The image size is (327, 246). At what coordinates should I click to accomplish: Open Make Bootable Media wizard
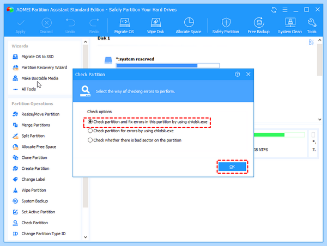(40, 78)
